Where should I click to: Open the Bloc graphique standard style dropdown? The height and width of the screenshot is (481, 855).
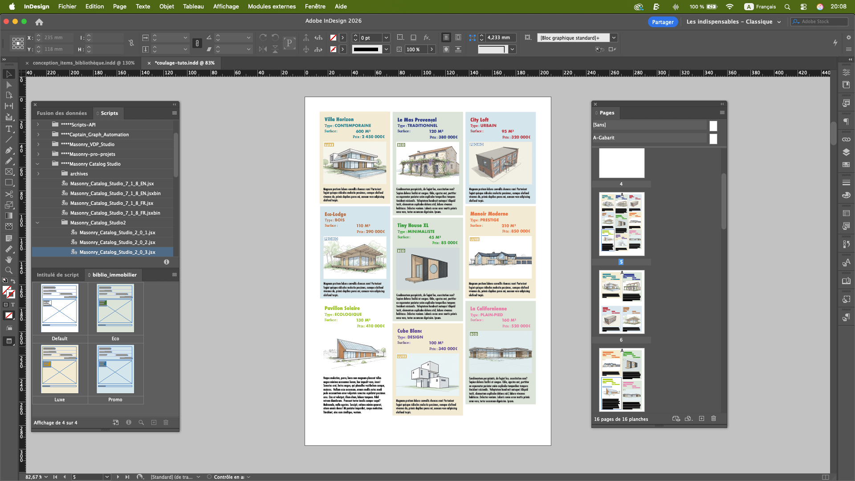(614, 38)
